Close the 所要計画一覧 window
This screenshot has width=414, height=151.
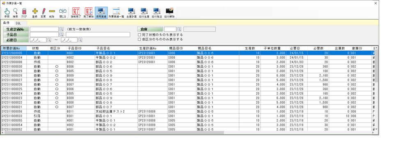[376, 3]
